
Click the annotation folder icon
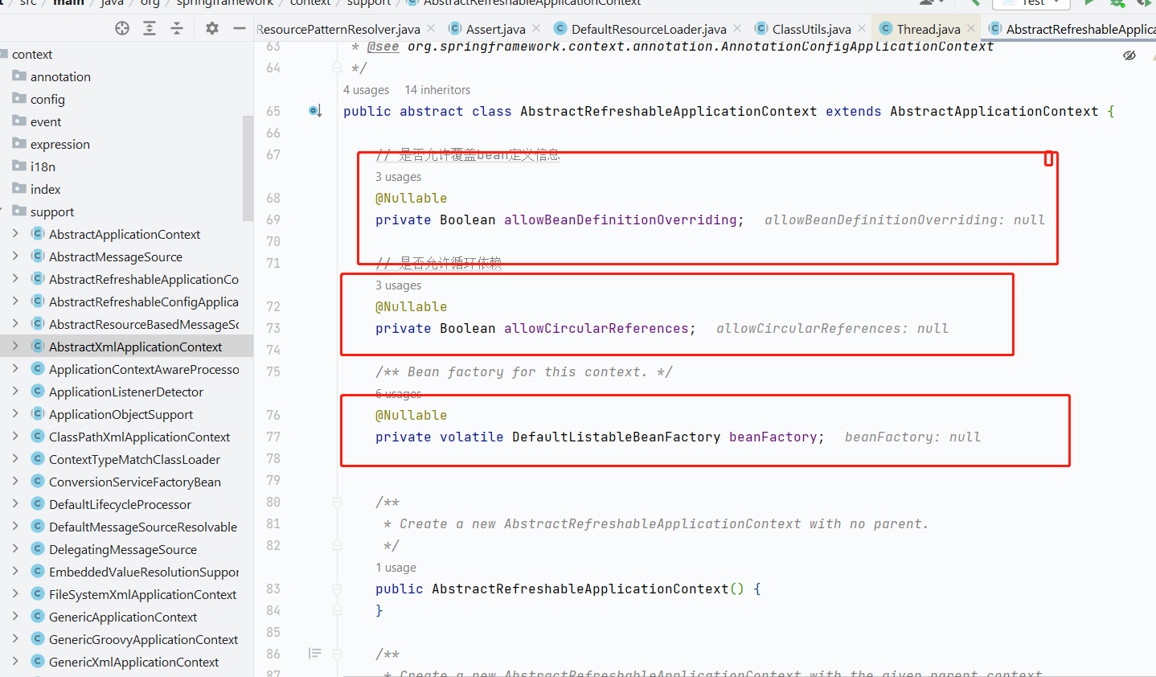(x=19, y=76)
